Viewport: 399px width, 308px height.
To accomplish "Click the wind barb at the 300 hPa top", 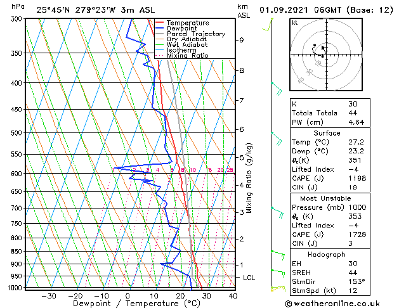I will pos(268,24).
